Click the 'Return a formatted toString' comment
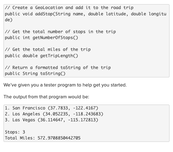Viewport: 173px width, 152px height. click(x=58, y=68)
